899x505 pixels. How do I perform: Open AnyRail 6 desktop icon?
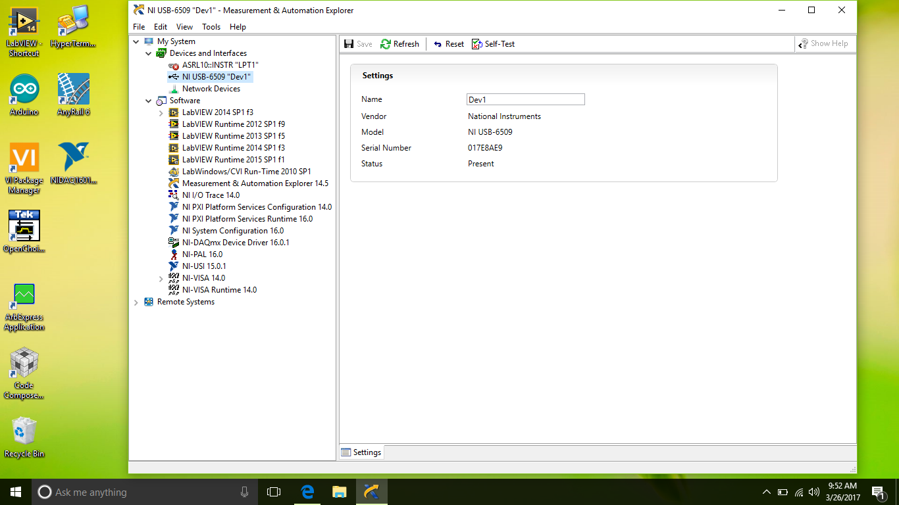[x=73, y=95]
